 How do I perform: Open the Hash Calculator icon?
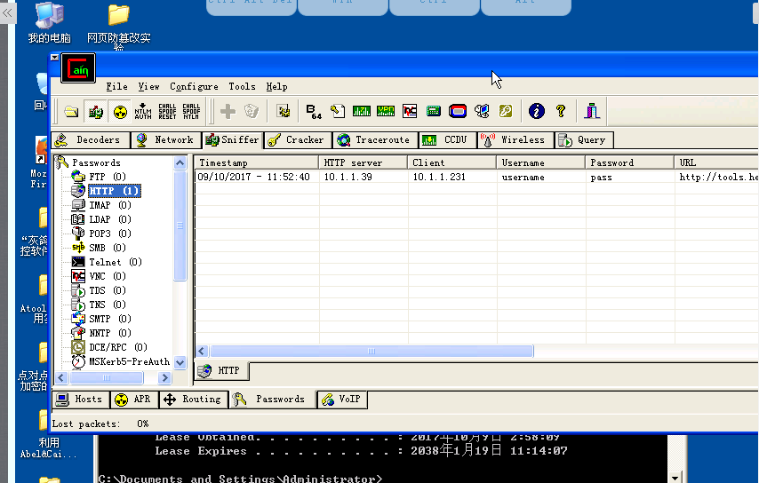pyautogui.click(x=433, y=112)
